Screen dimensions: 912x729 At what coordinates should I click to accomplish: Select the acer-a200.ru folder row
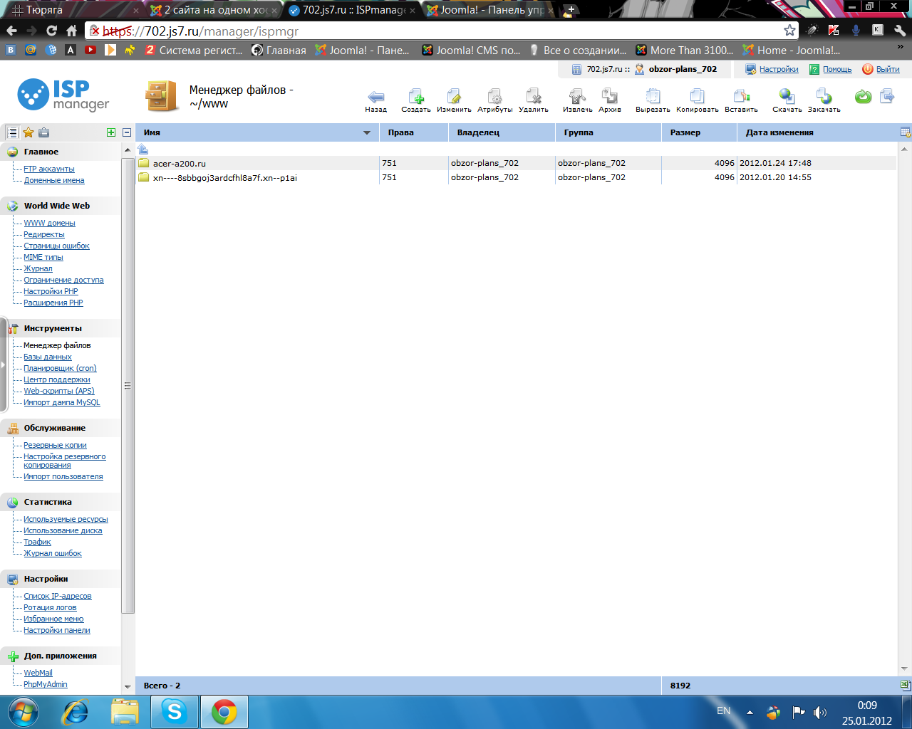tap(516, 163)
